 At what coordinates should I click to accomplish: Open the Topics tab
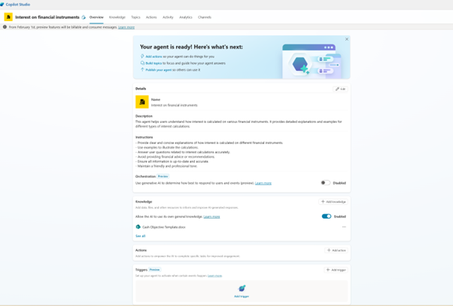pos(135,17)
